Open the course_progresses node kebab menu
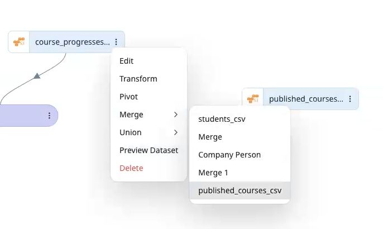 point(116,42)
